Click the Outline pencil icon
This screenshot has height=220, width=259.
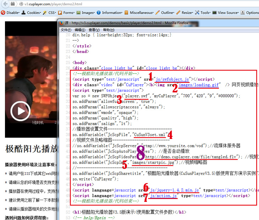(158, 12)
